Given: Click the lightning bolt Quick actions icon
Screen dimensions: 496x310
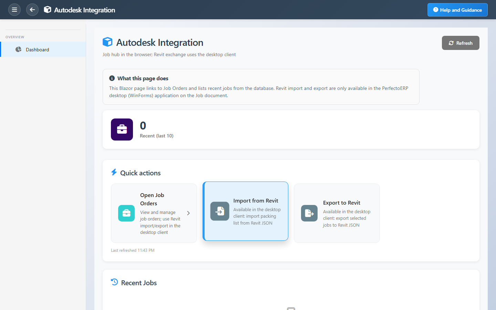Looking at the screenshot, I should pyautogui.click(x=114, y=172).
